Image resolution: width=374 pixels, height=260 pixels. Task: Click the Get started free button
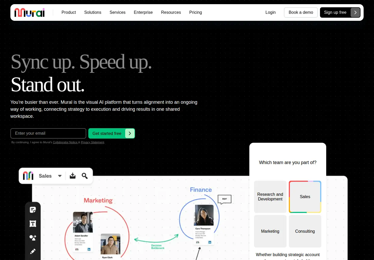click(112, 133)
